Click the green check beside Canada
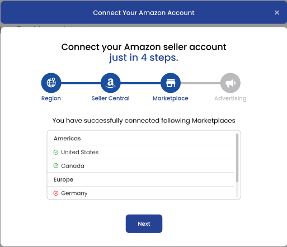The image size is (287, 247). click(x=56, y=165)
